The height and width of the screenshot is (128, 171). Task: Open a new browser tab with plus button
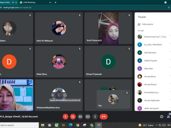tap(55, 2)
